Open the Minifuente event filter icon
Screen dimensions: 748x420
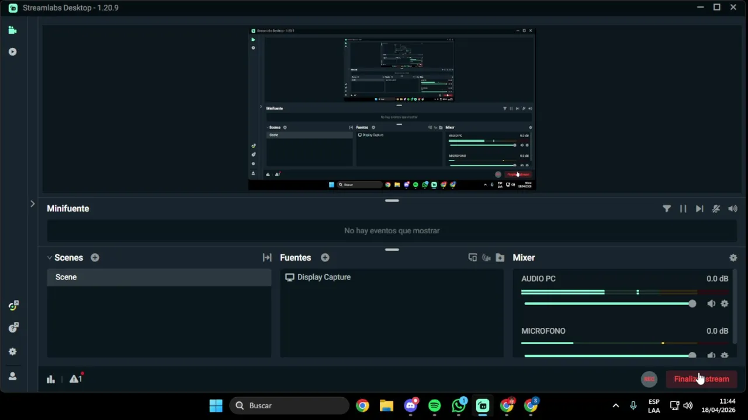pos(667,209)
